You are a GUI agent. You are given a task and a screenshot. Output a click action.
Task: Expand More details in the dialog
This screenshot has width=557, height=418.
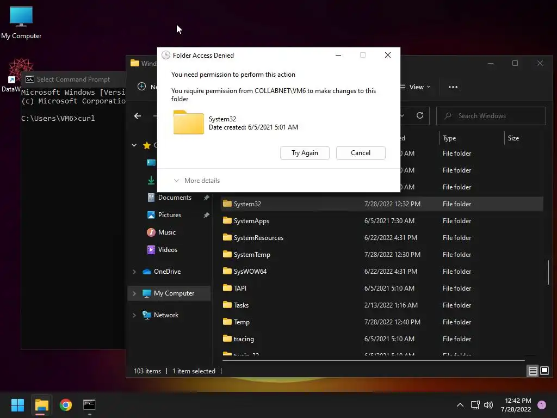point(196,181)
